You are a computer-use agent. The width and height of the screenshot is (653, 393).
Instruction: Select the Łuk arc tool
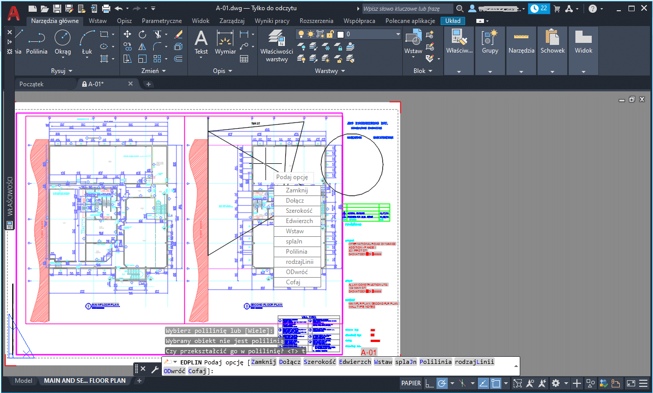coord(87,42)
